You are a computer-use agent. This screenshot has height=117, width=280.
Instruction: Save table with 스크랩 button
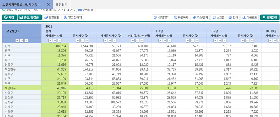coord(218,17)
